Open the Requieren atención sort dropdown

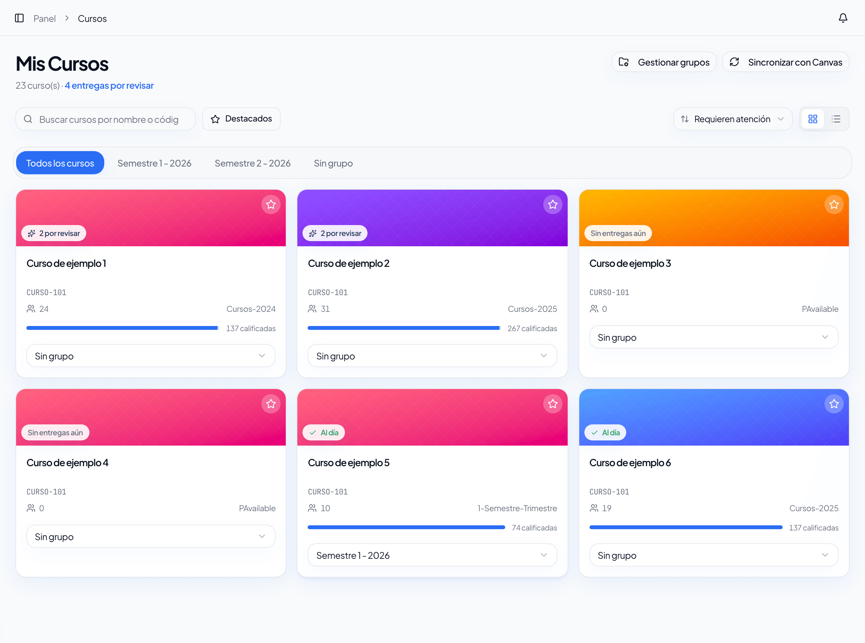732,119
